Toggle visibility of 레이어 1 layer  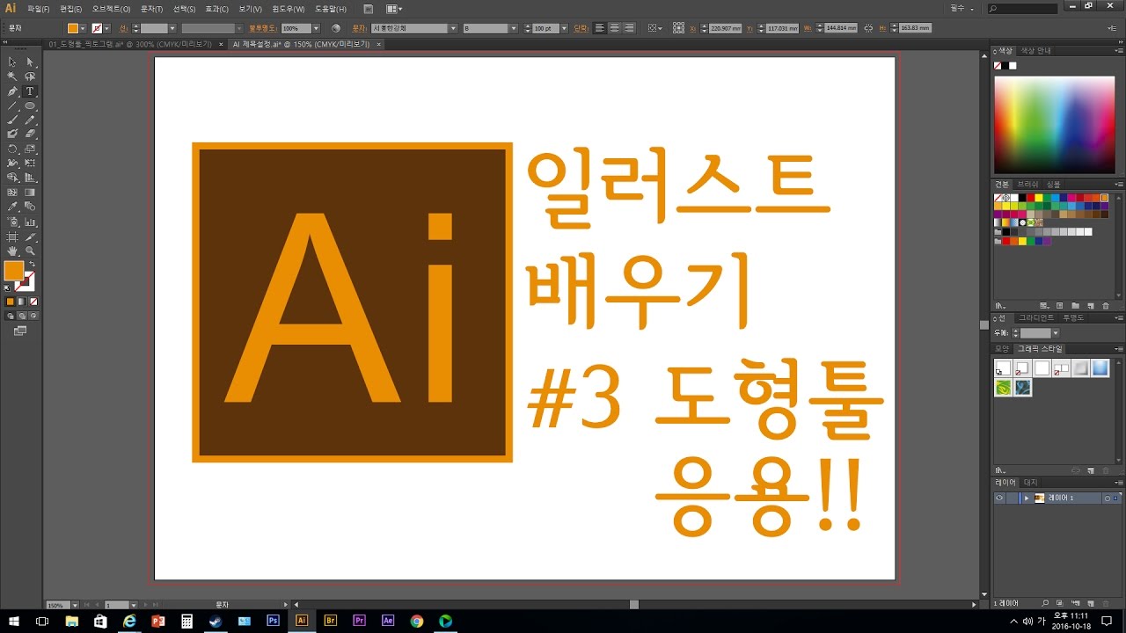coord(999,498)
